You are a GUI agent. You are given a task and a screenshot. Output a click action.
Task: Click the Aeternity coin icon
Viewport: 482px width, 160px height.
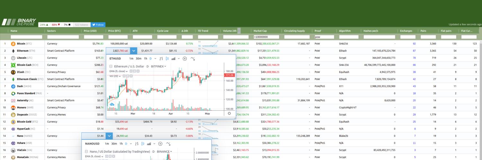coord(13,100)
